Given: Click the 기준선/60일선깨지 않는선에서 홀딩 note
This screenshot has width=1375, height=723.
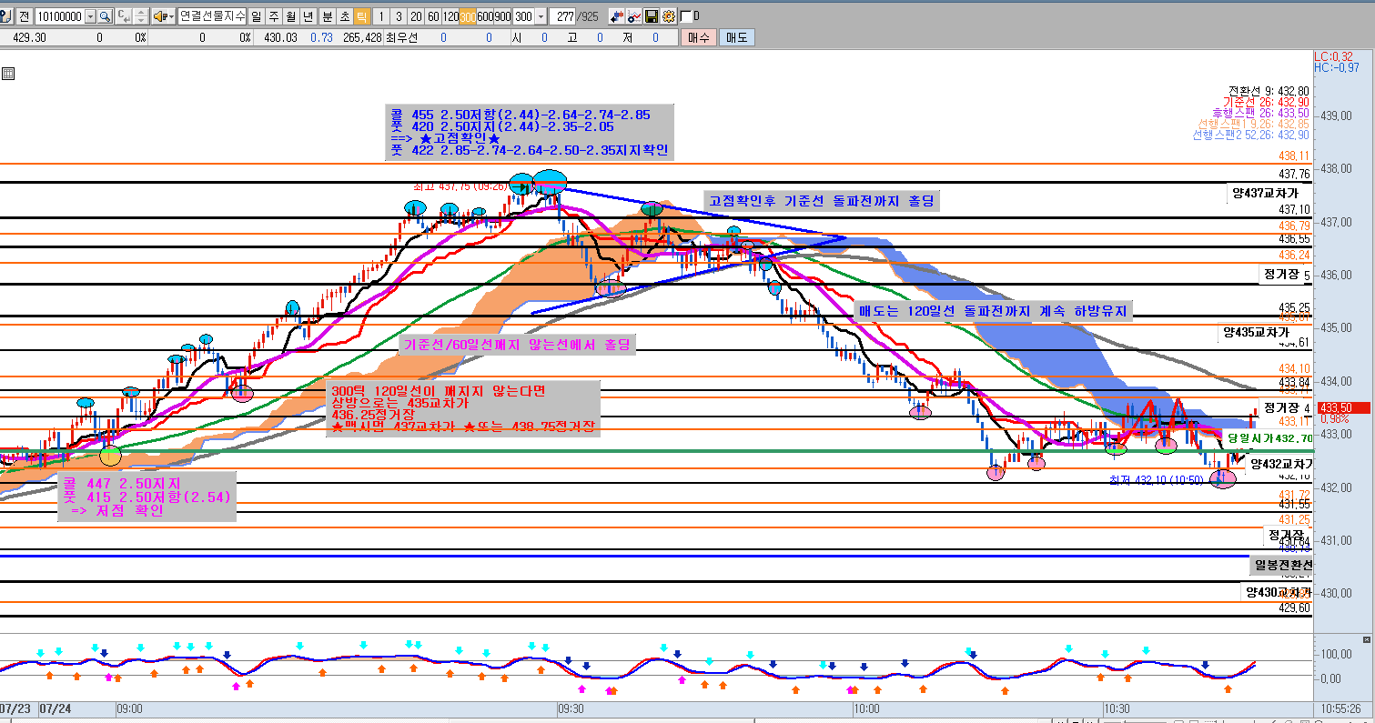Looking at the screenshot, I should [x=518, y=345].
